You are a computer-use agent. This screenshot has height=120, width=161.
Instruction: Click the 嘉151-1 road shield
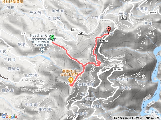(118, 69)
